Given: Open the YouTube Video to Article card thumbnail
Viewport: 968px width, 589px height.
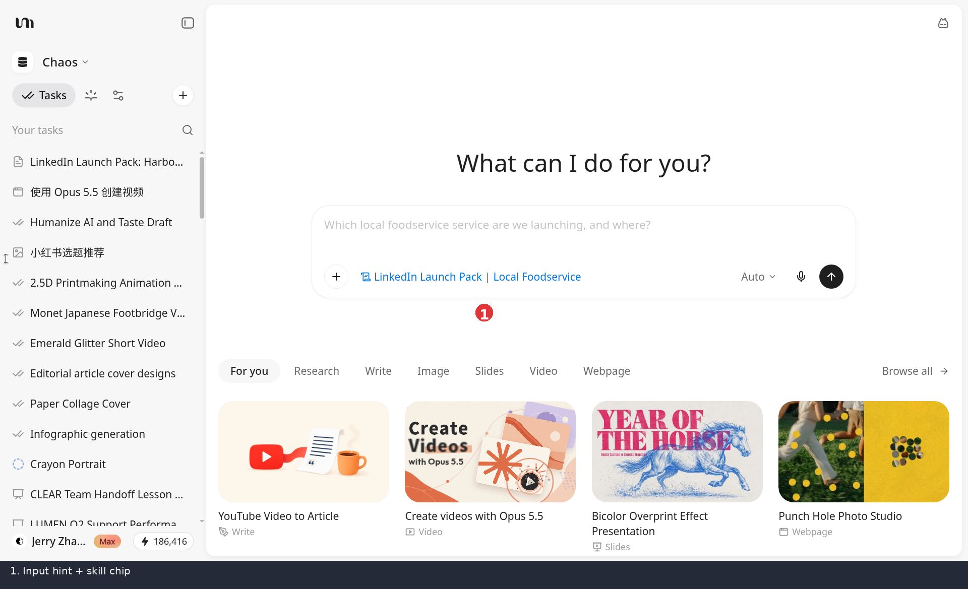Looking at the screenshot, I should (x=304, y=451).
